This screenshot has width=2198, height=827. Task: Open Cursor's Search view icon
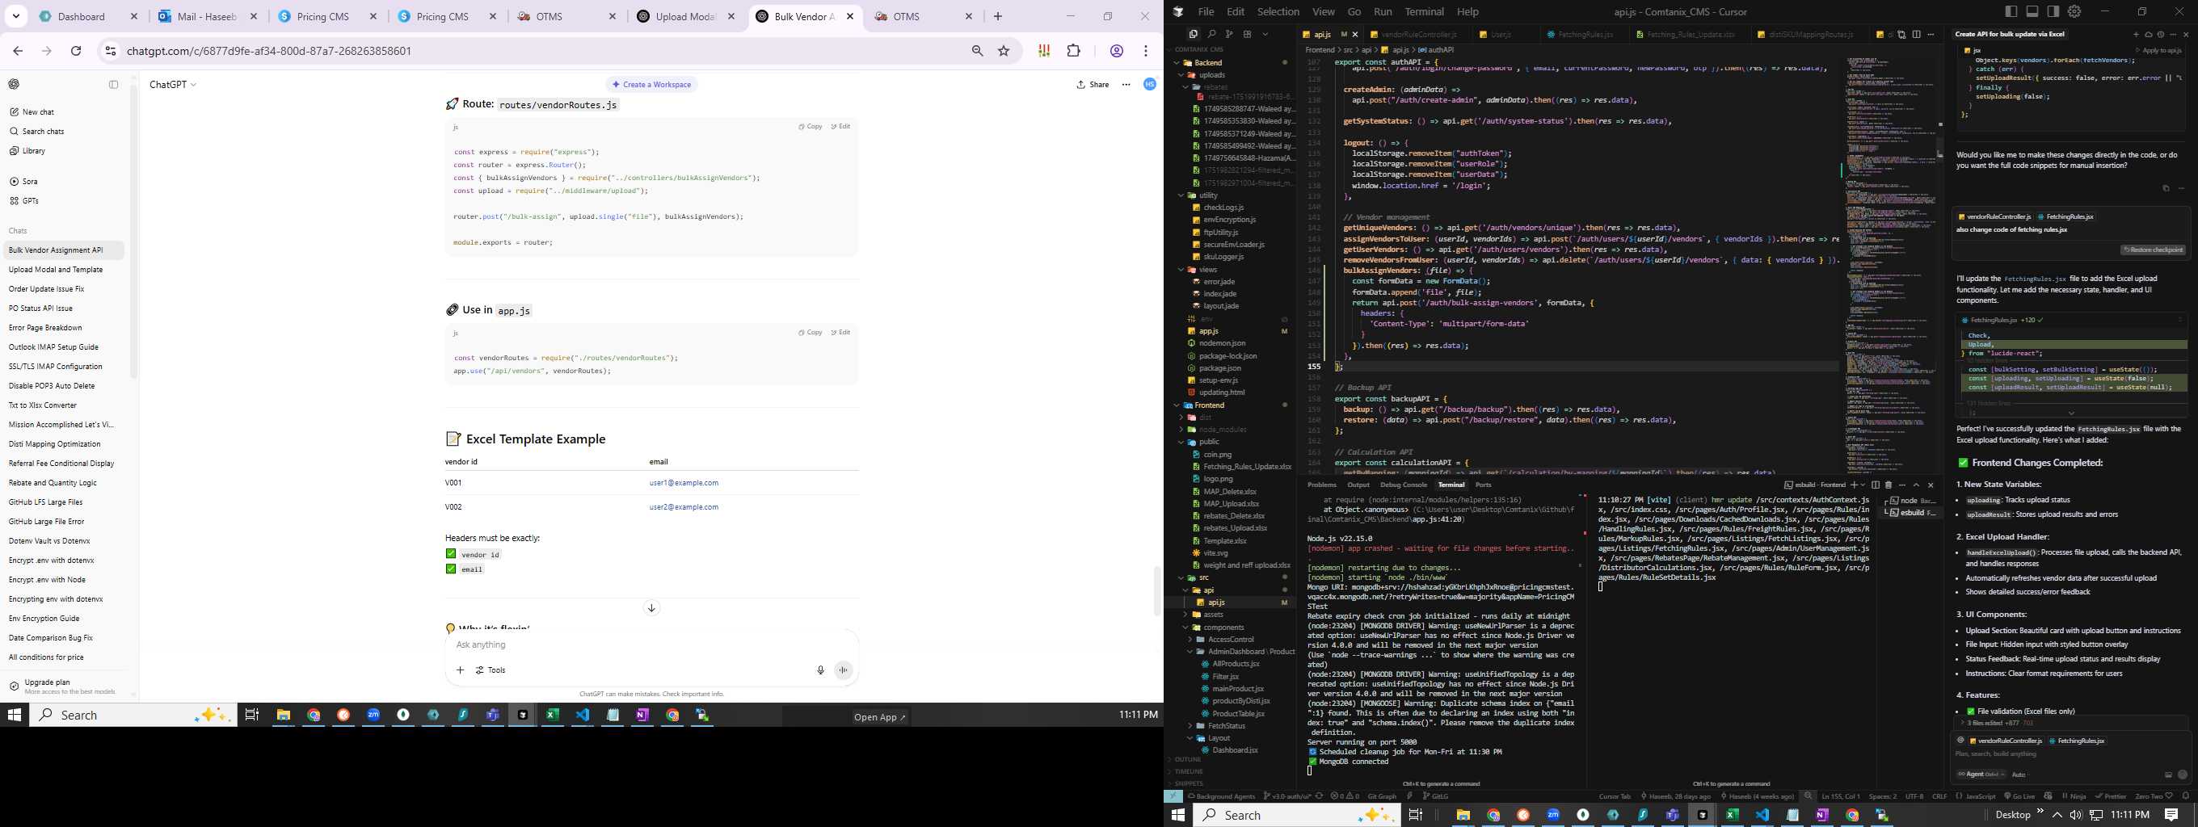click(1211, 34)
